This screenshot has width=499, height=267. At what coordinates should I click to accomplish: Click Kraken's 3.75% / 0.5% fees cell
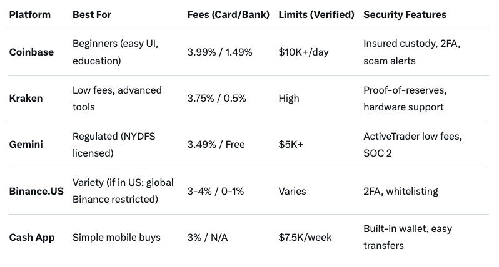[216, 99]
